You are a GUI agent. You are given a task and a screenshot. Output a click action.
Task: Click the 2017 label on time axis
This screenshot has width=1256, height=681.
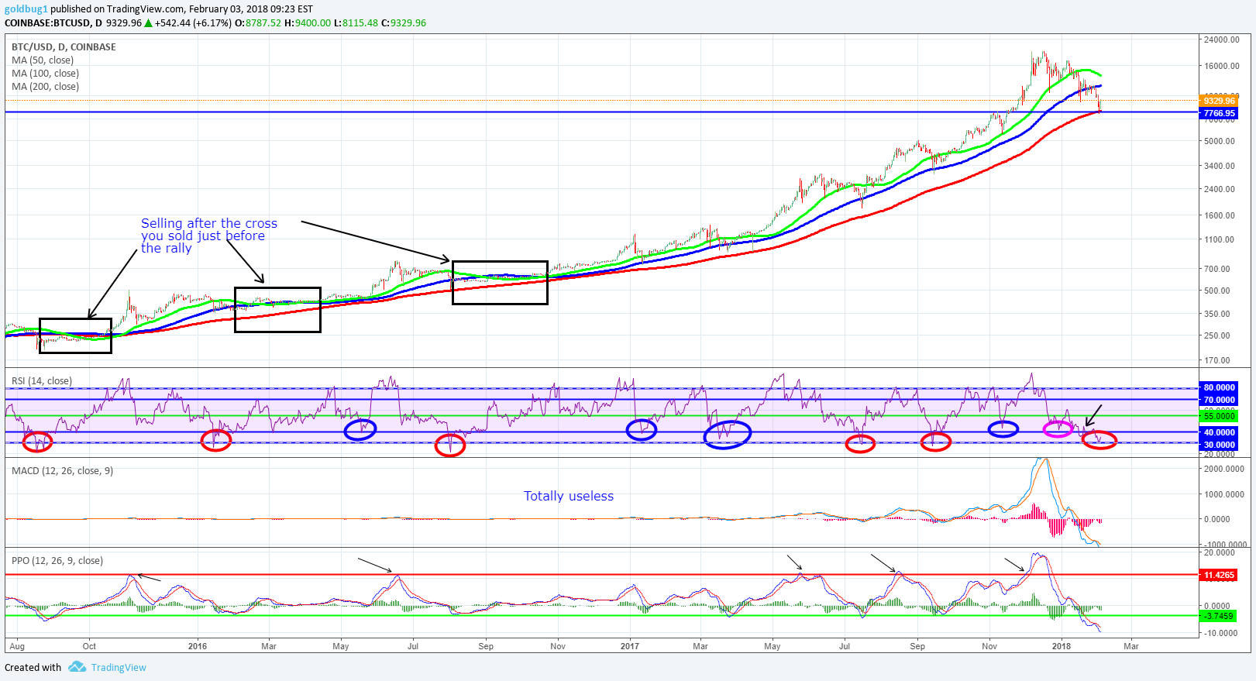[630, 646]
